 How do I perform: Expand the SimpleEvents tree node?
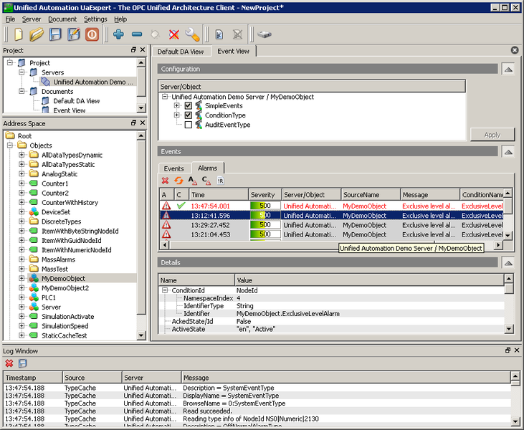176,105
